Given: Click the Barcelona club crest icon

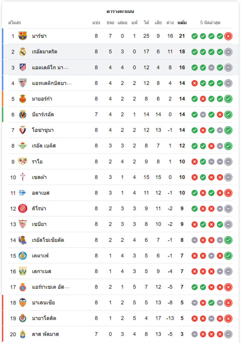Looking at the screenshot, I should (23, 36).
